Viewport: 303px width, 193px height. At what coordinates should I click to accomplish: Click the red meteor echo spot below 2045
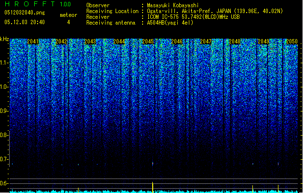coord(153,164)
